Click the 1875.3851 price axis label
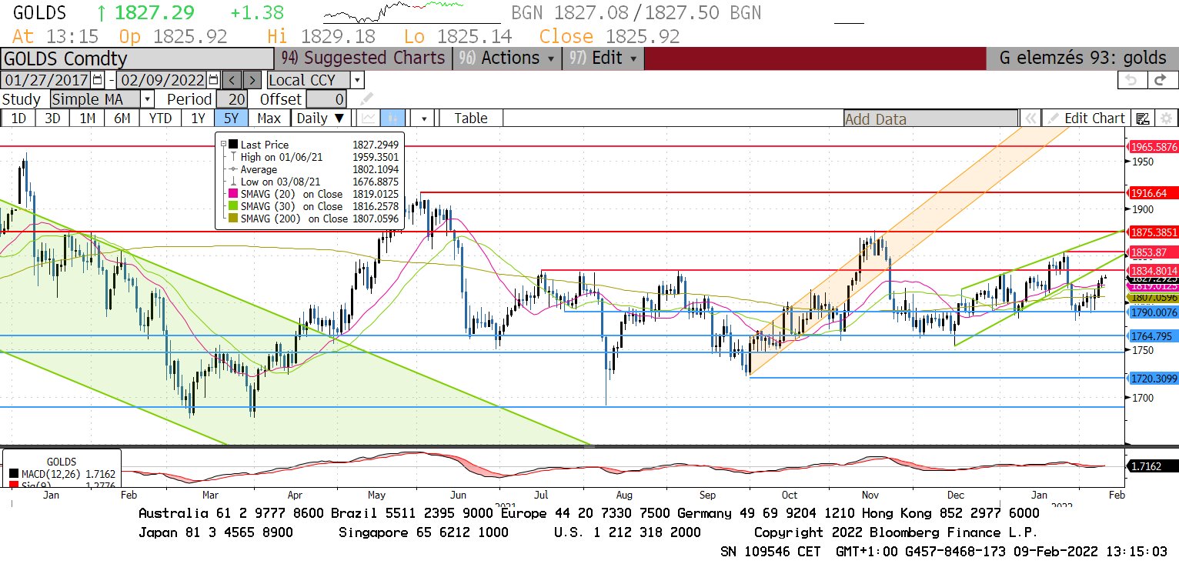Viewport: 1179px width, 574px height. pyautogui.click(x=1152, y=232)
